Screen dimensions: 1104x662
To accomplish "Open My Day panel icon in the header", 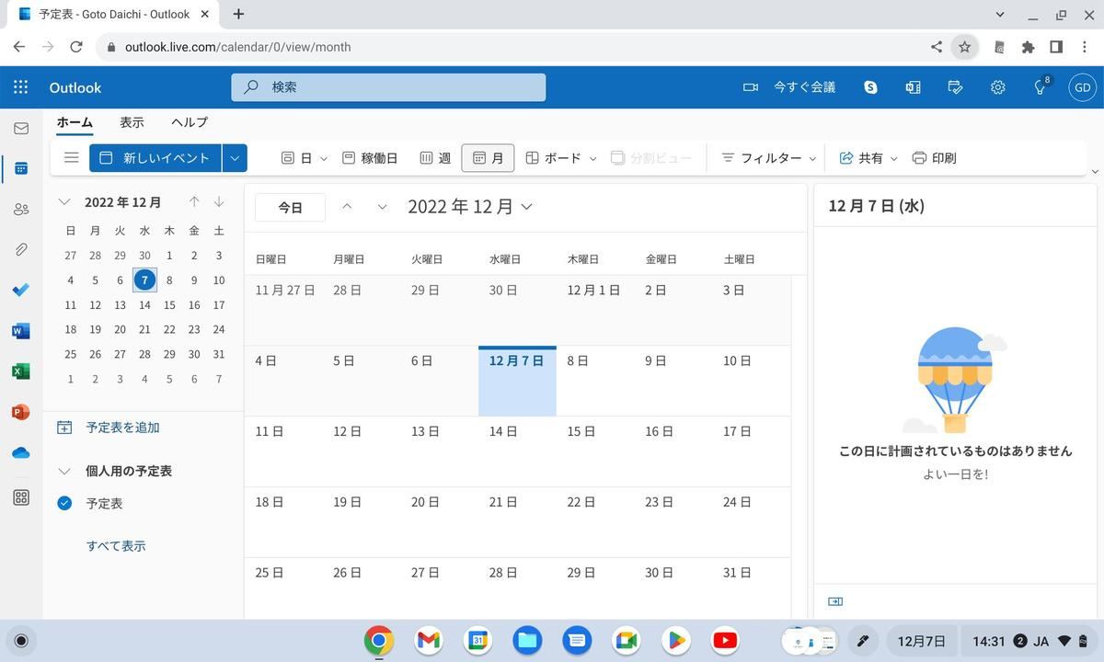I will (x=955, y=87).
